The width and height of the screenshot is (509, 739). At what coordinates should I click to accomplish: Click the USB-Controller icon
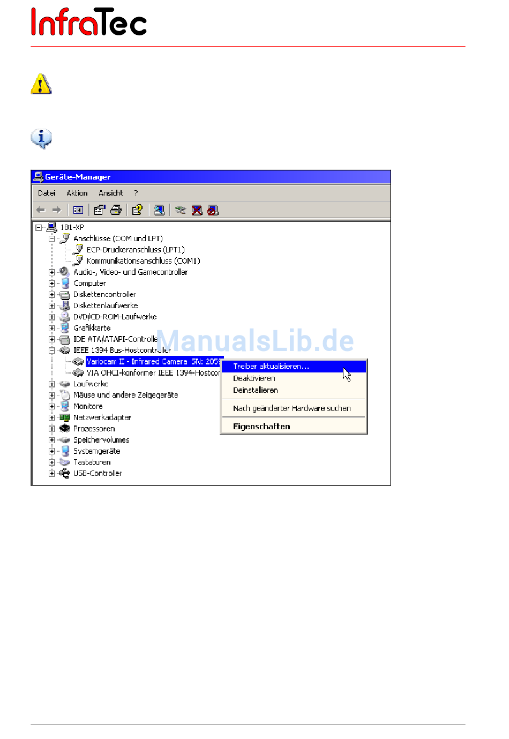(65, 473)
